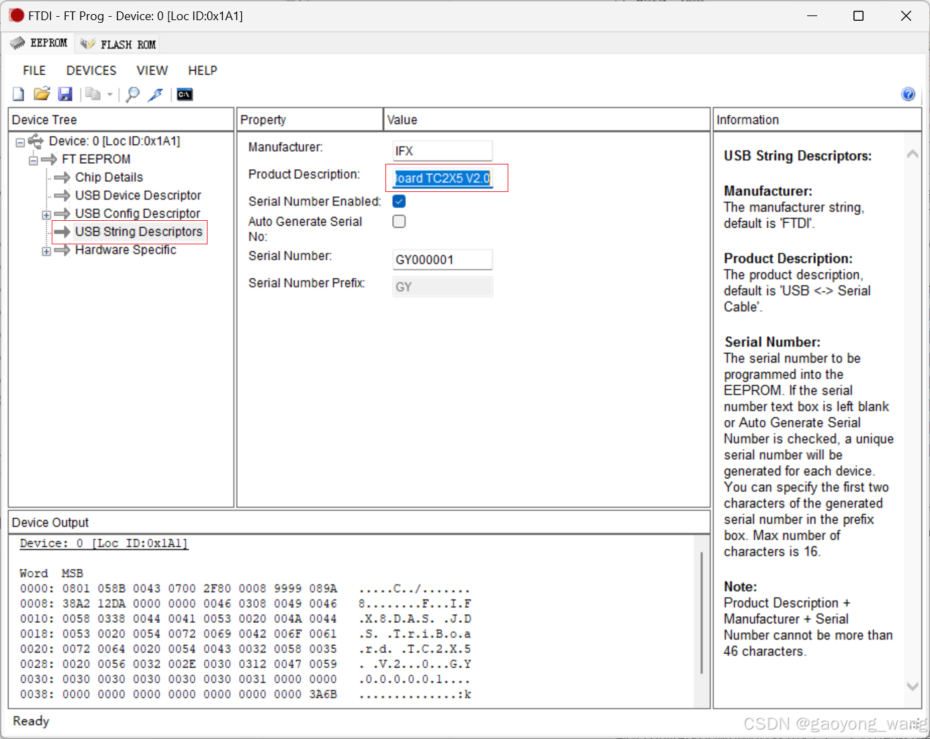930x739 pixels.
Task: Click the New template toolbar icon
Action: coord(18,94)
